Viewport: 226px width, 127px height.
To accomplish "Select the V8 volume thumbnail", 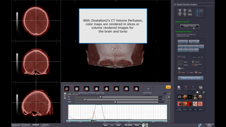I will click(x=136, y=88).
